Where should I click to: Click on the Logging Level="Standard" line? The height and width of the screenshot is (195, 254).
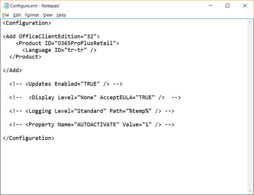click(92, 111)
